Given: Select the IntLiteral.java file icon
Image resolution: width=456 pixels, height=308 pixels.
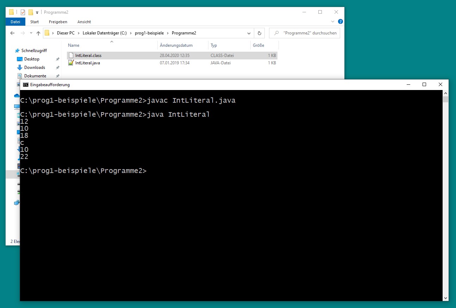Looking at the screenshot, I should 71,63.
